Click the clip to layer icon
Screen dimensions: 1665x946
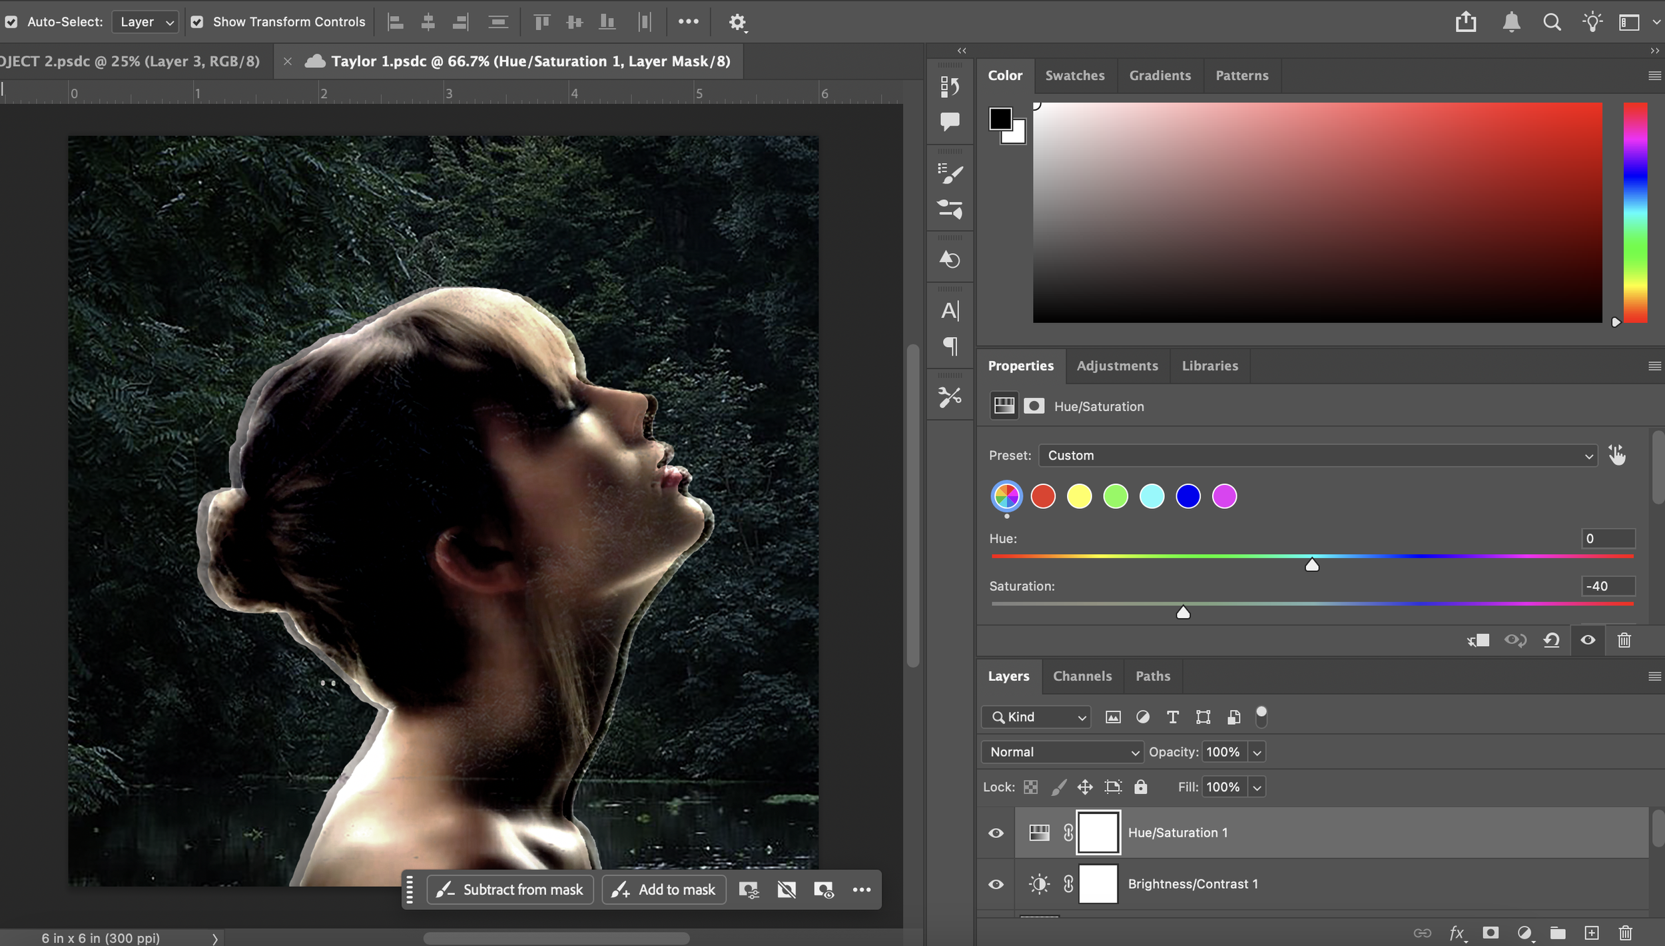[1478, 640]
